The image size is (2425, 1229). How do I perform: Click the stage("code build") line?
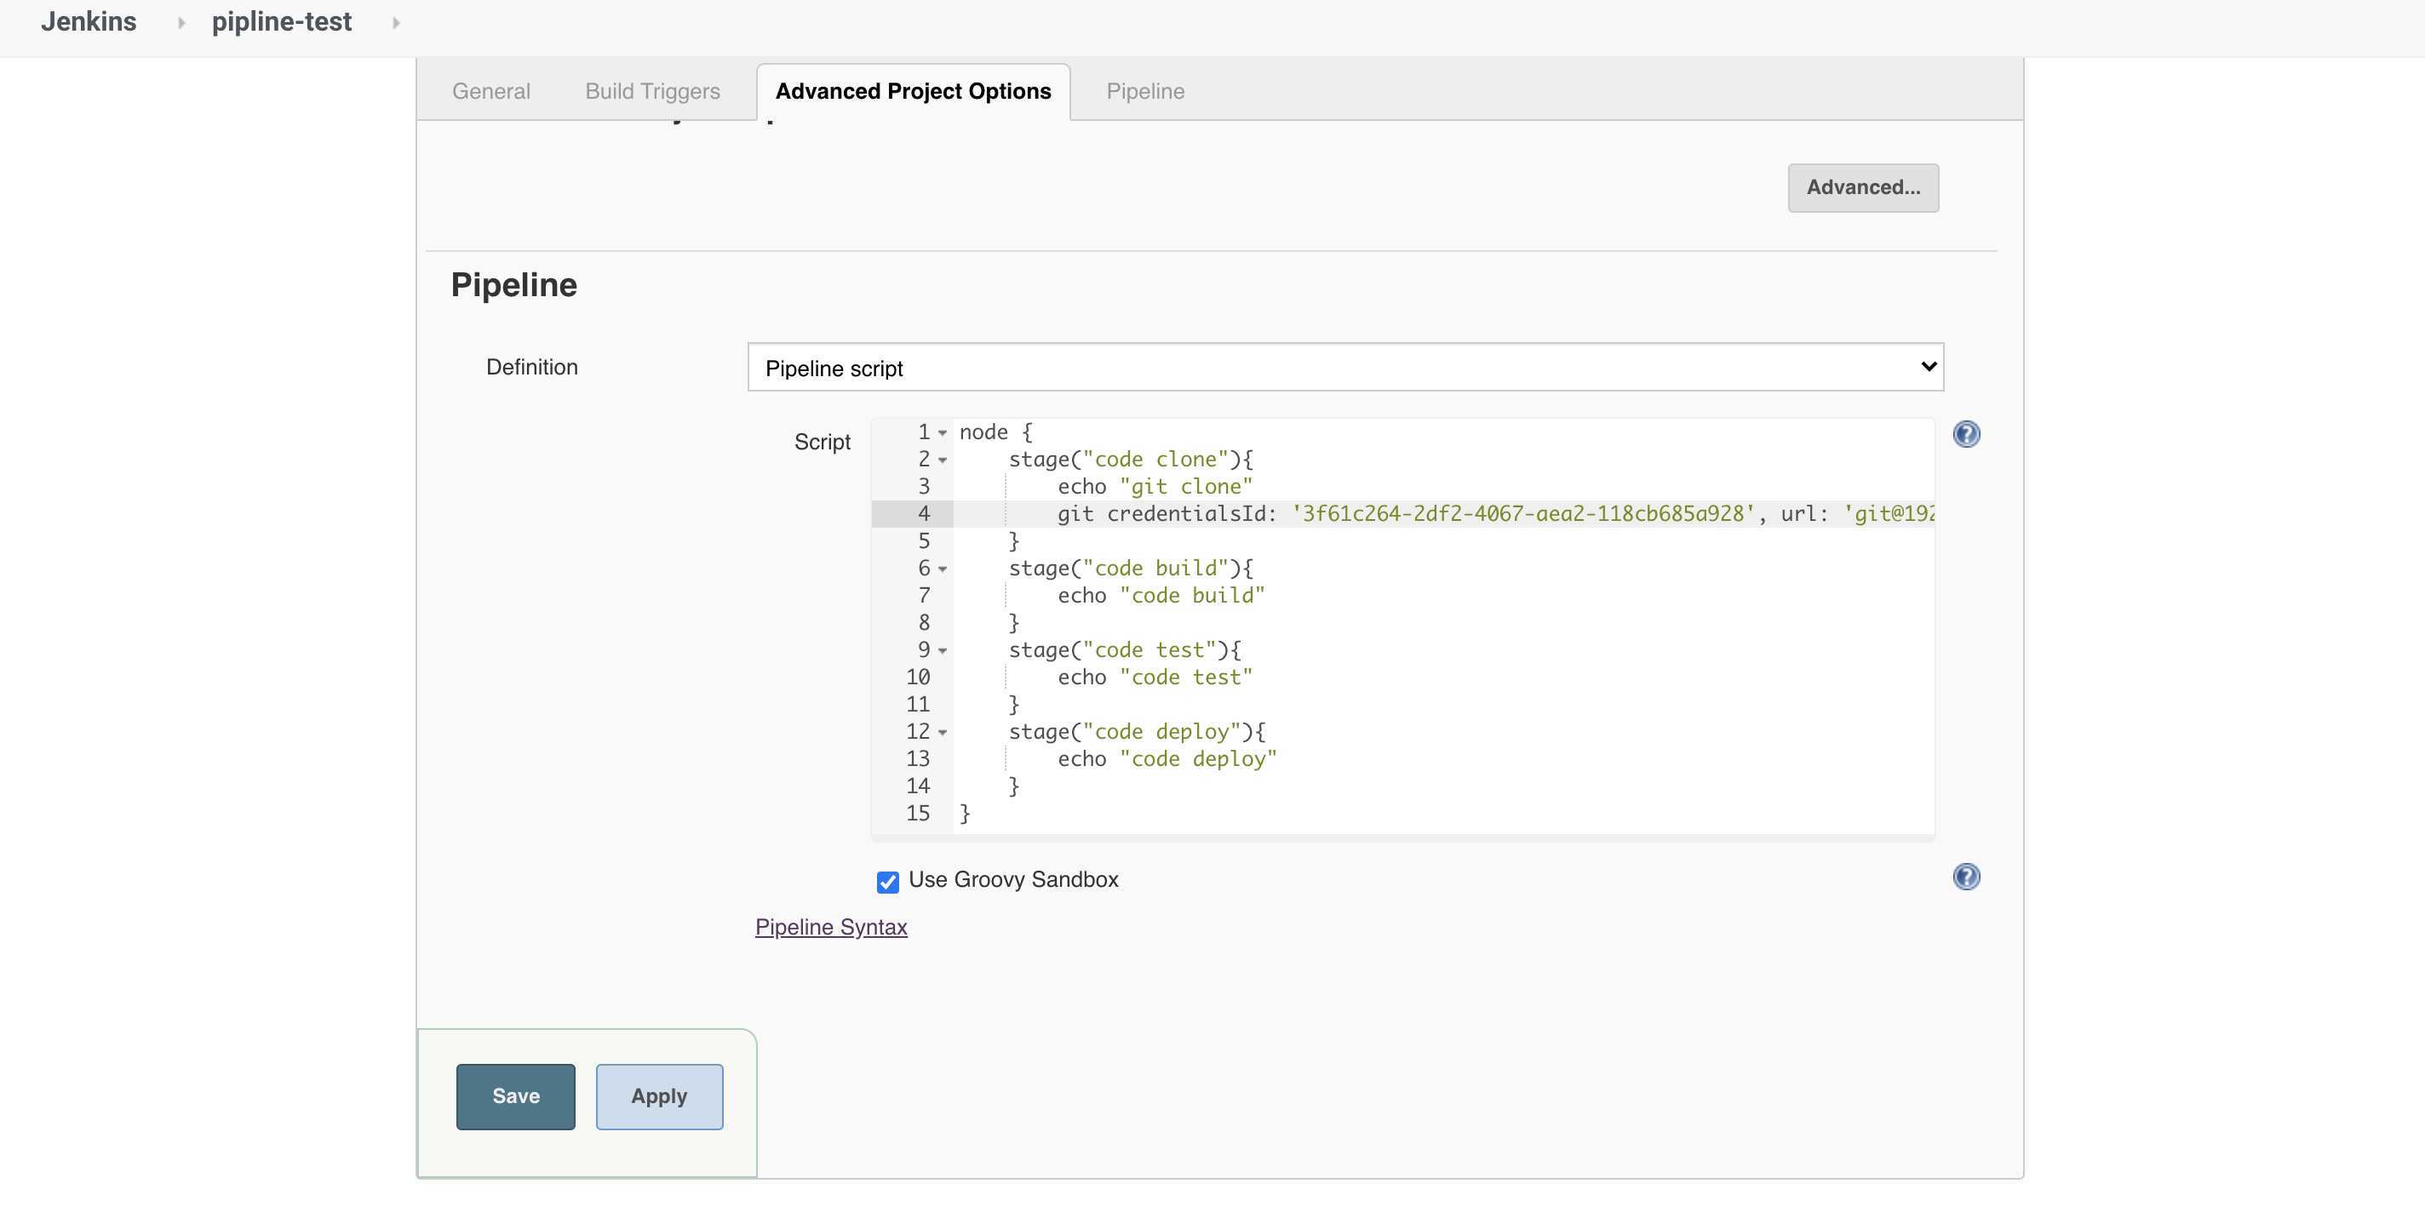click(x=1131, y=569)
